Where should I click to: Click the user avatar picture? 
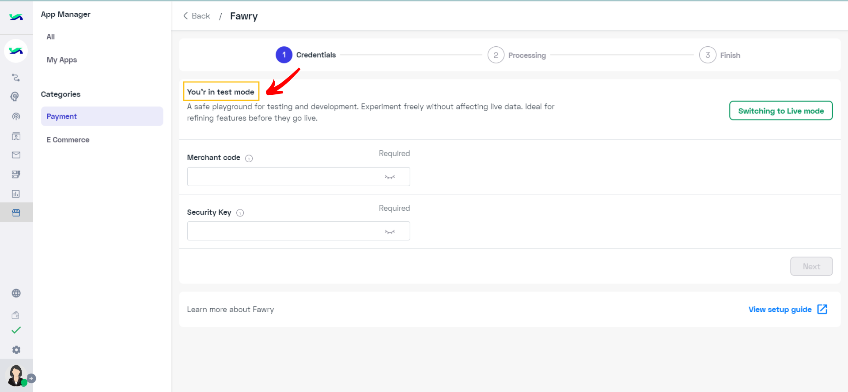(16, 376)
